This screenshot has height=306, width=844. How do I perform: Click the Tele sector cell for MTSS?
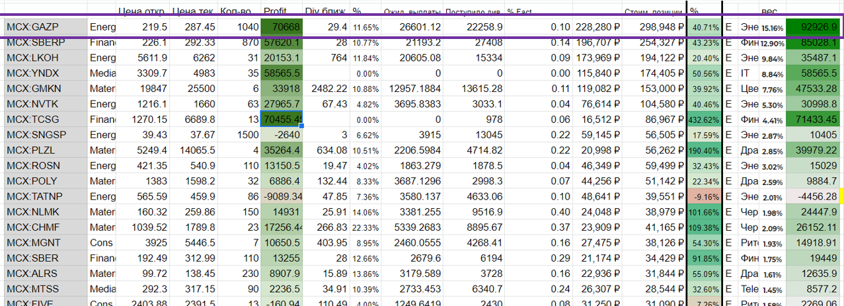coord(749,287)
